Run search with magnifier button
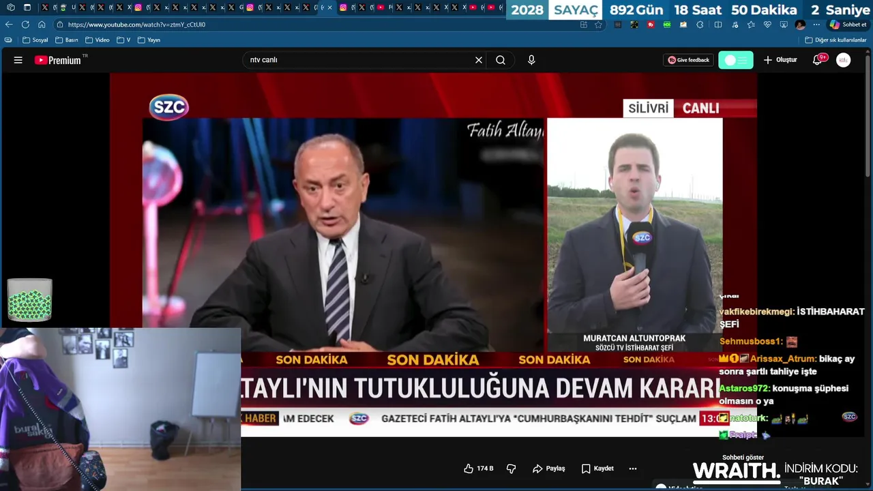The height and width of the screenshot is (491, 873). point(501,60)
